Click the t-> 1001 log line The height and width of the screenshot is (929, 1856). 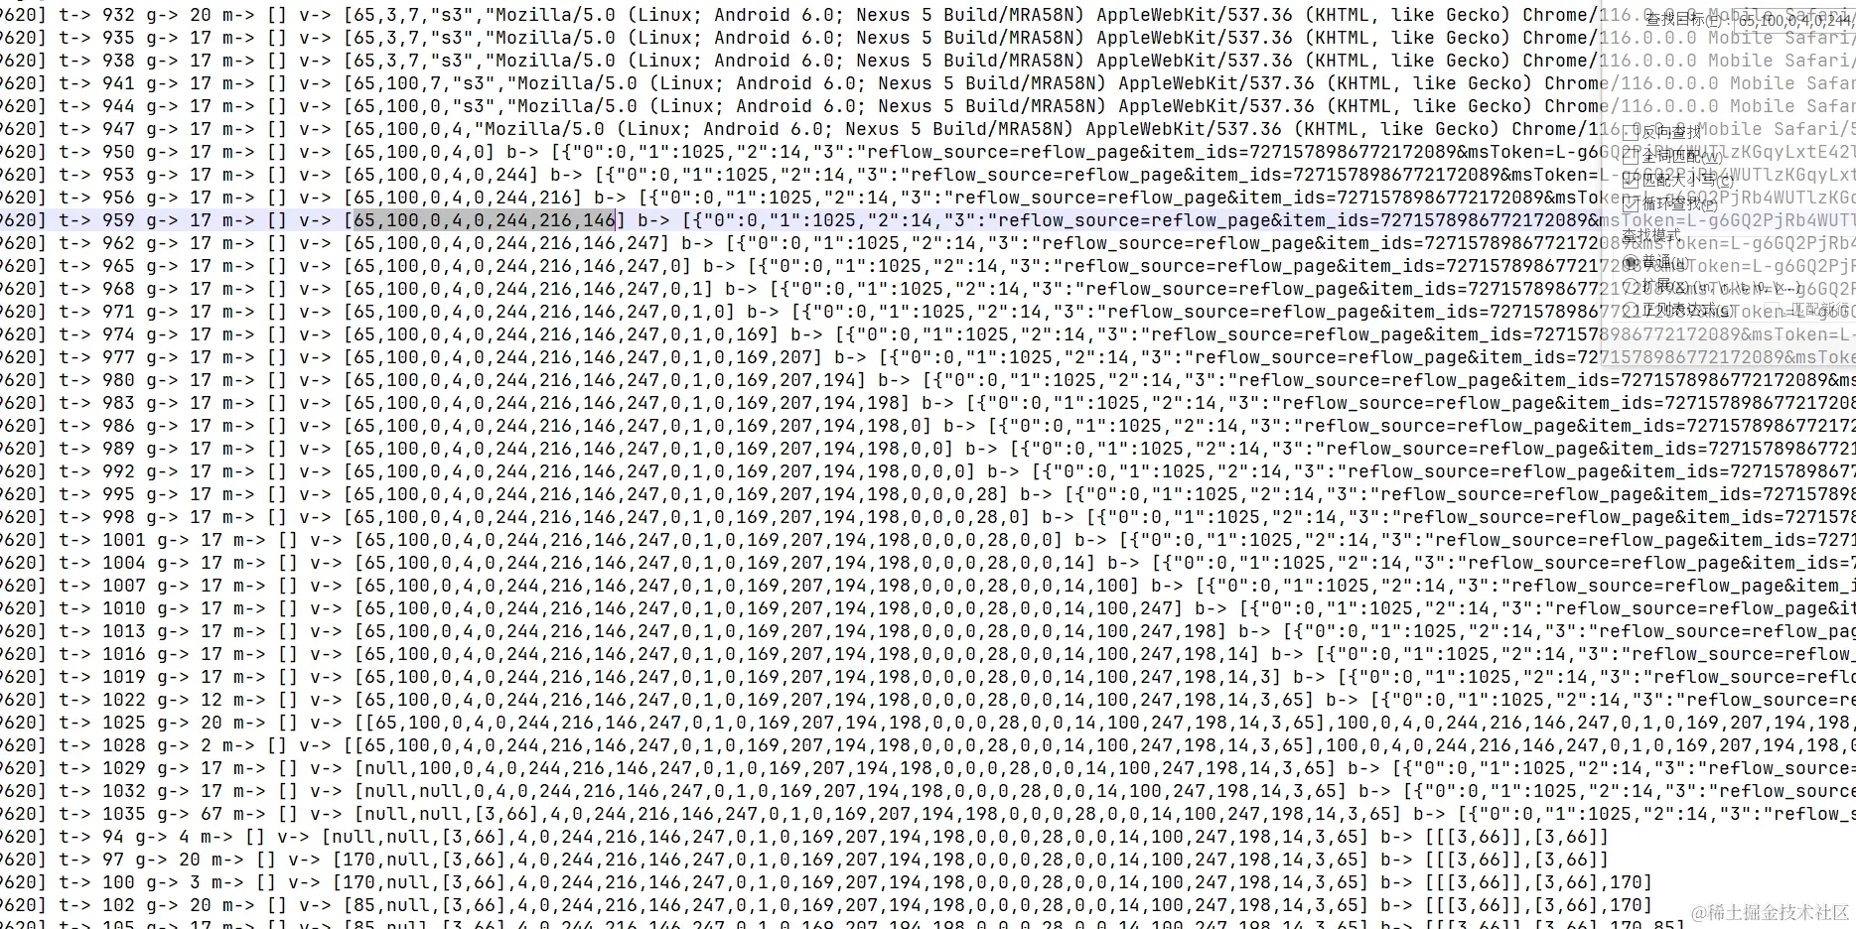tap(928, 540)
